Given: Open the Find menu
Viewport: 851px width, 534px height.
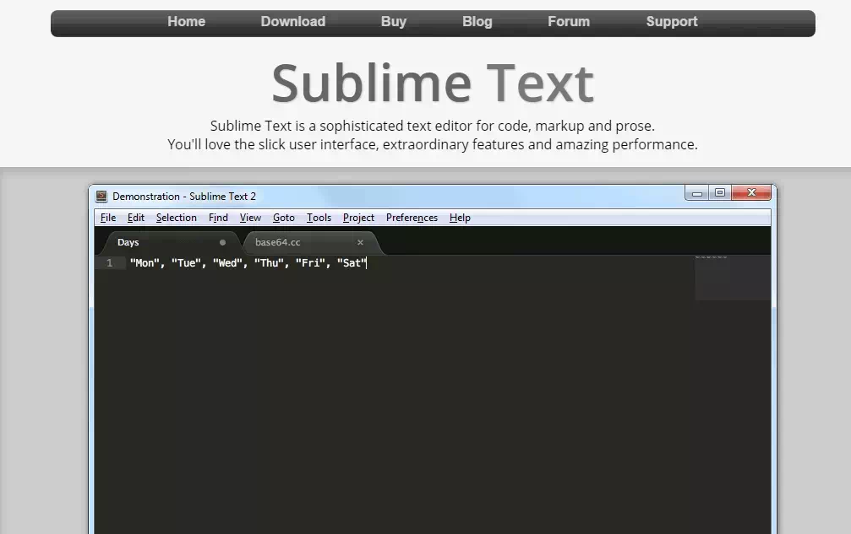Looking at the screenshot, I should [218, 218].
